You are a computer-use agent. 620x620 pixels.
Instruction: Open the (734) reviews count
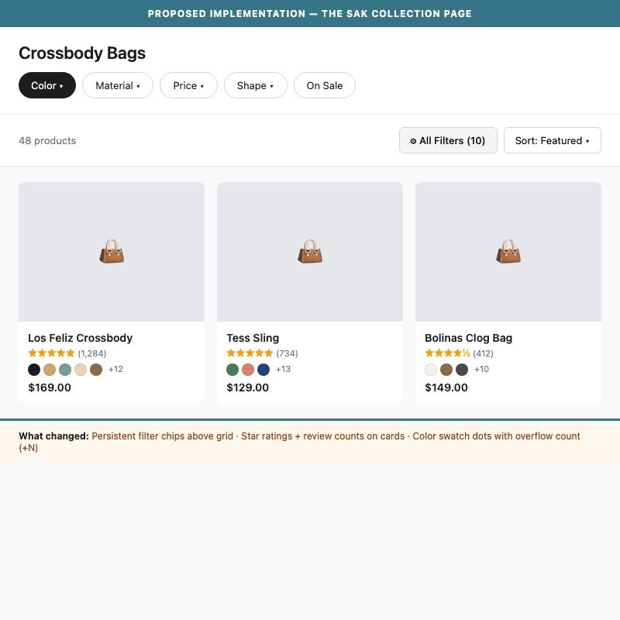pos(287,353)
